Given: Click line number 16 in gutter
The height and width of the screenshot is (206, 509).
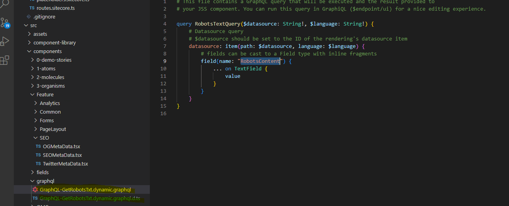Looking at the screenshot, I should click(164, 114).
